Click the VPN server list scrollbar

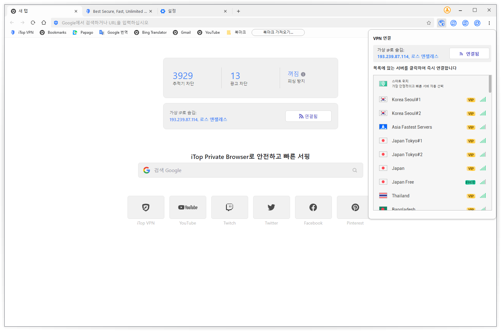(490, 84)
